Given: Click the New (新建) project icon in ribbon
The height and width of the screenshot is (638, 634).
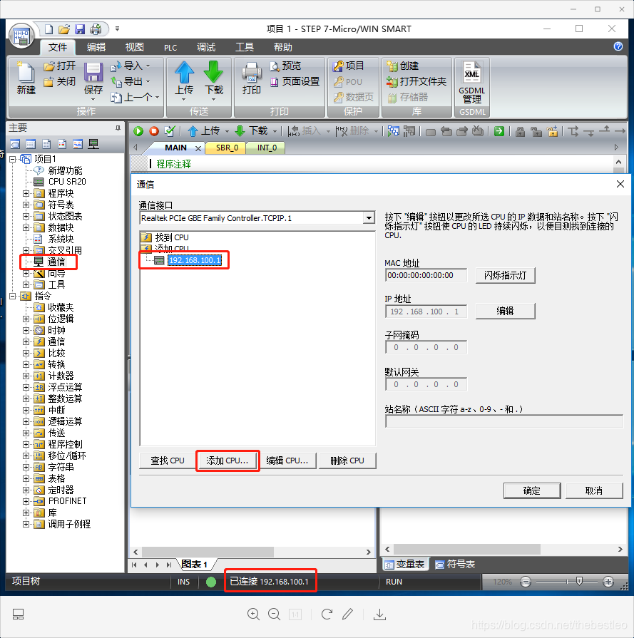Looking at the screenshot, I should (x=26, y=73).
